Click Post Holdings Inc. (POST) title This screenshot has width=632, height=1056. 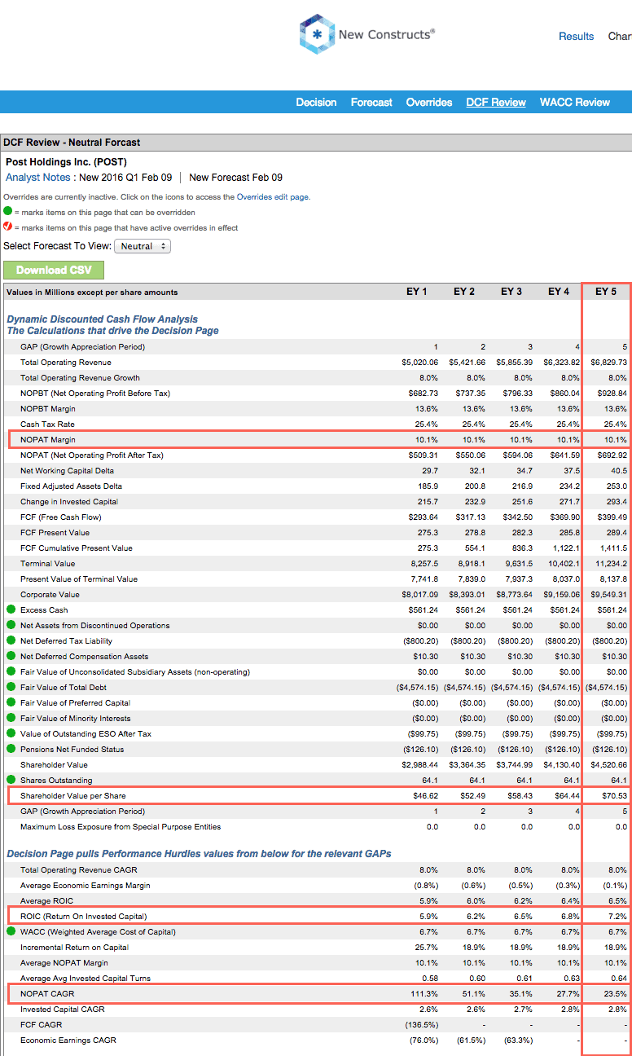click(x=66, y=162)
